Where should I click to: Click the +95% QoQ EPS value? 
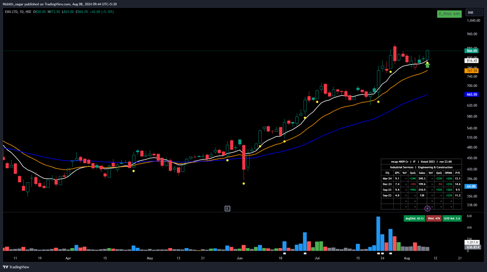click(413, 190)
